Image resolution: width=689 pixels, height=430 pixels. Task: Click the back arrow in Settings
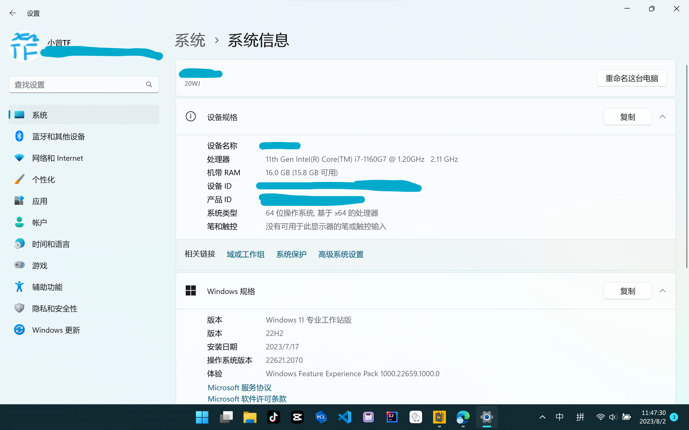(13, 13)
